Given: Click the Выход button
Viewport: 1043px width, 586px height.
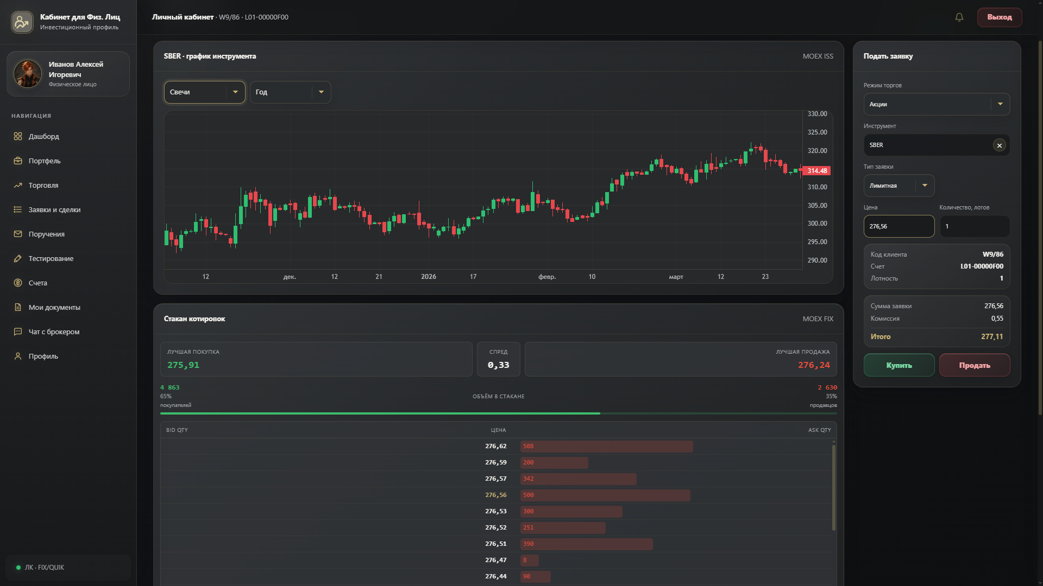Looking at the screenshot, I should point(1000,17).
